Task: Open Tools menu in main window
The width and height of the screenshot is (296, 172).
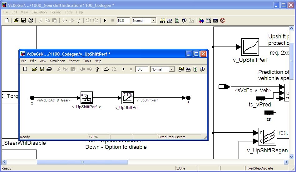Action: pos(69,12)
